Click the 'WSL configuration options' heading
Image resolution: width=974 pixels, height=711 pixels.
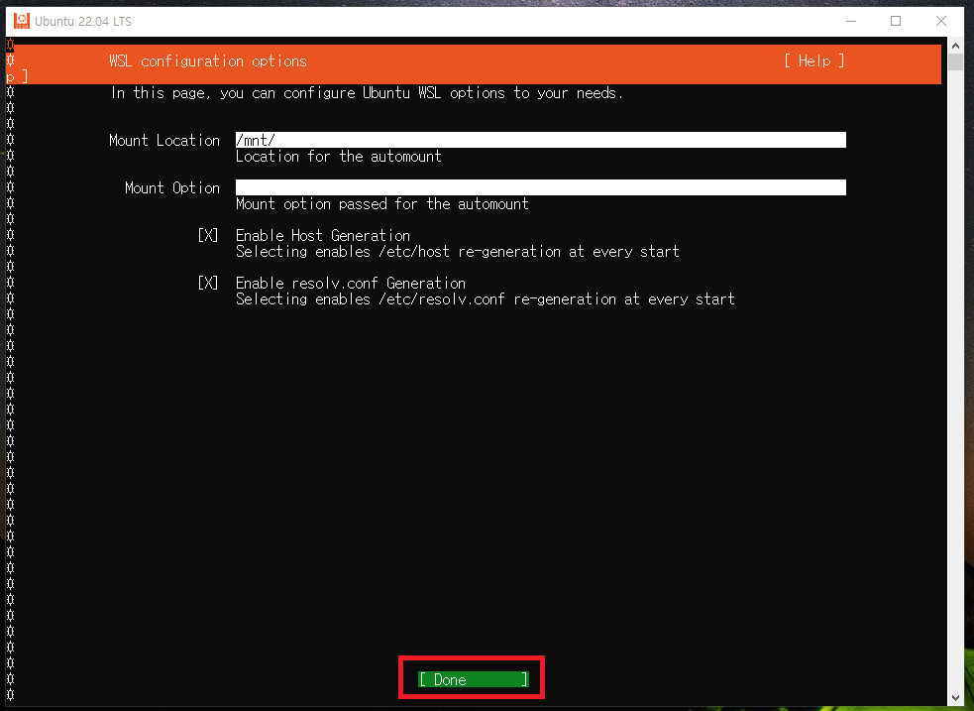point(208,60)
